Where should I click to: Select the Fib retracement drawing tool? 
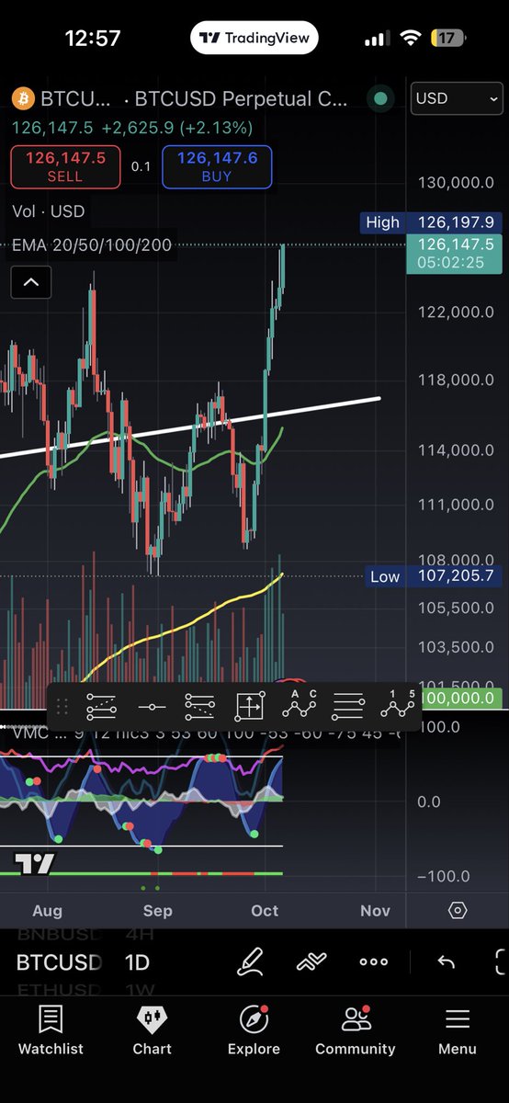point(102,707)
